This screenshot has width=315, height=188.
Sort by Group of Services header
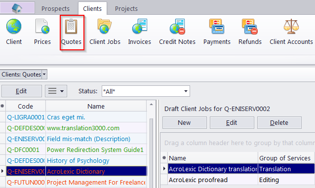[x=286, y=158]
